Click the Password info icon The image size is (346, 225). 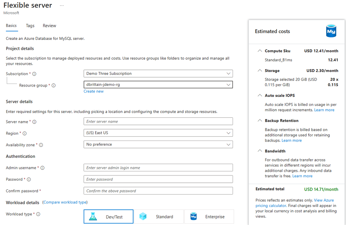pos(29,179)
